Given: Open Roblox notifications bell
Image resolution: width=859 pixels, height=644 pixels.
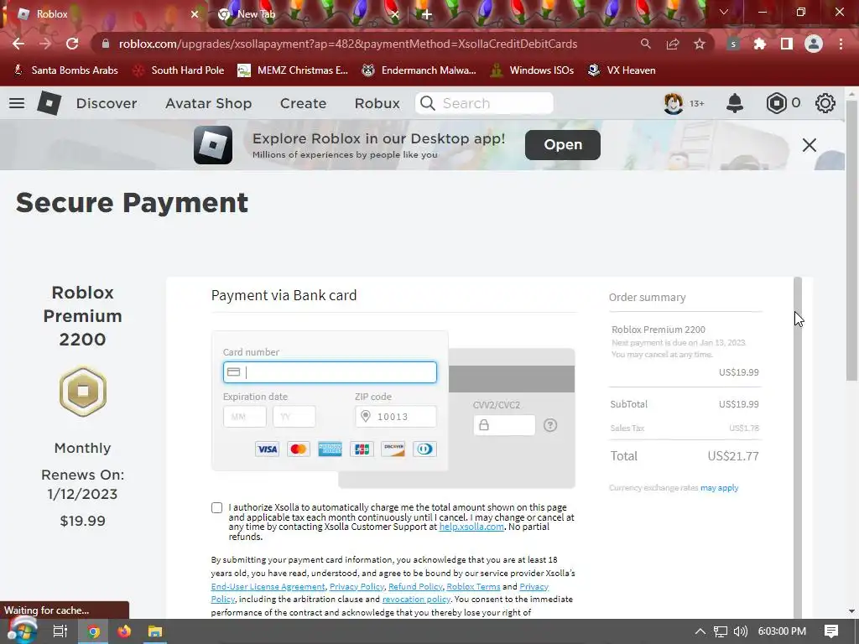Looking at the screenshot, I should click(735, 103).
